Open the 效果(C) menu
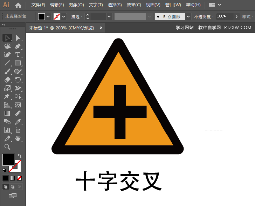 [134, 5]
